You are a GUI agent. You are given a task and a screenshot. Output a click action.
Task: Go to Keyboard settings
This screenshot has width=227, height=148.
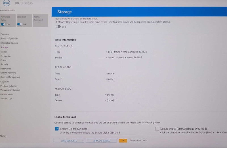click(5, 82)
